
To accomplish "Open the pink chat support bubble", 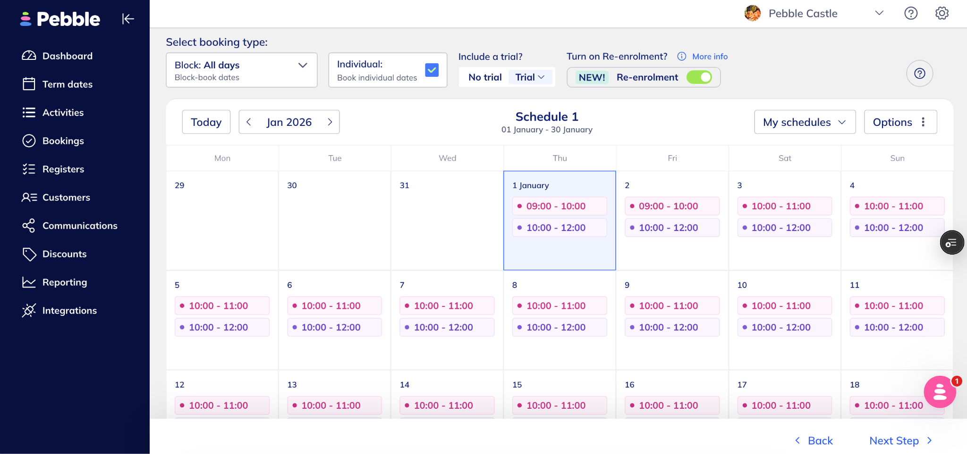I will tap(940, 392).
